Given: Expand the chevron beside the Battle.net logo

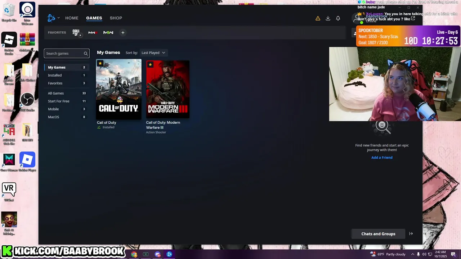Looking at the screenshot, I should tap(58, 18).
